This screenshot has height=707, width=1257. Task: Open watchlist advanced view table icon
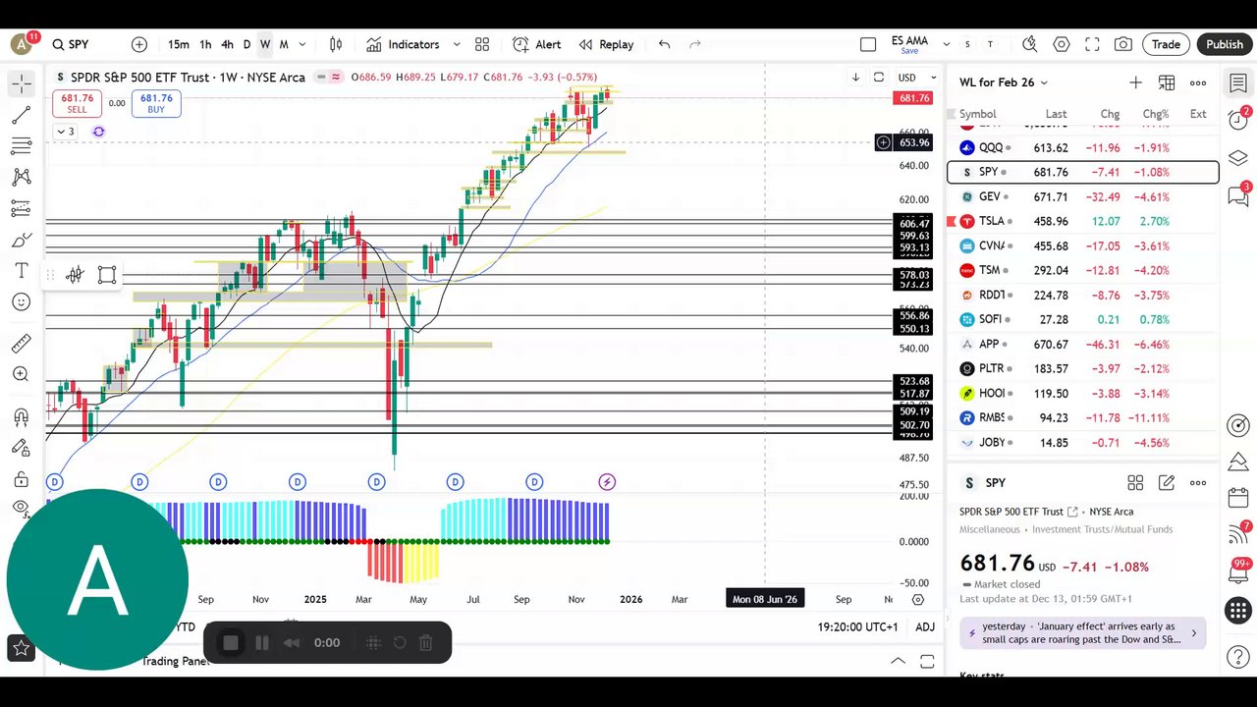pyautogui.click(x=1167, y=82)
